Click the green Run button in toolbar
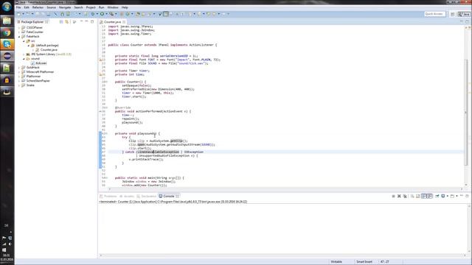Image resolution: width=472 pixels, height=265 pixels. [103, 14]
